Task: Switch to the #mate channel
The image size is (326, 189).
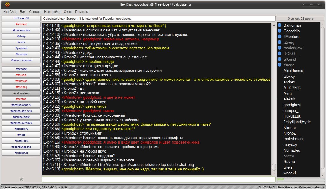Action: point(21,135)
